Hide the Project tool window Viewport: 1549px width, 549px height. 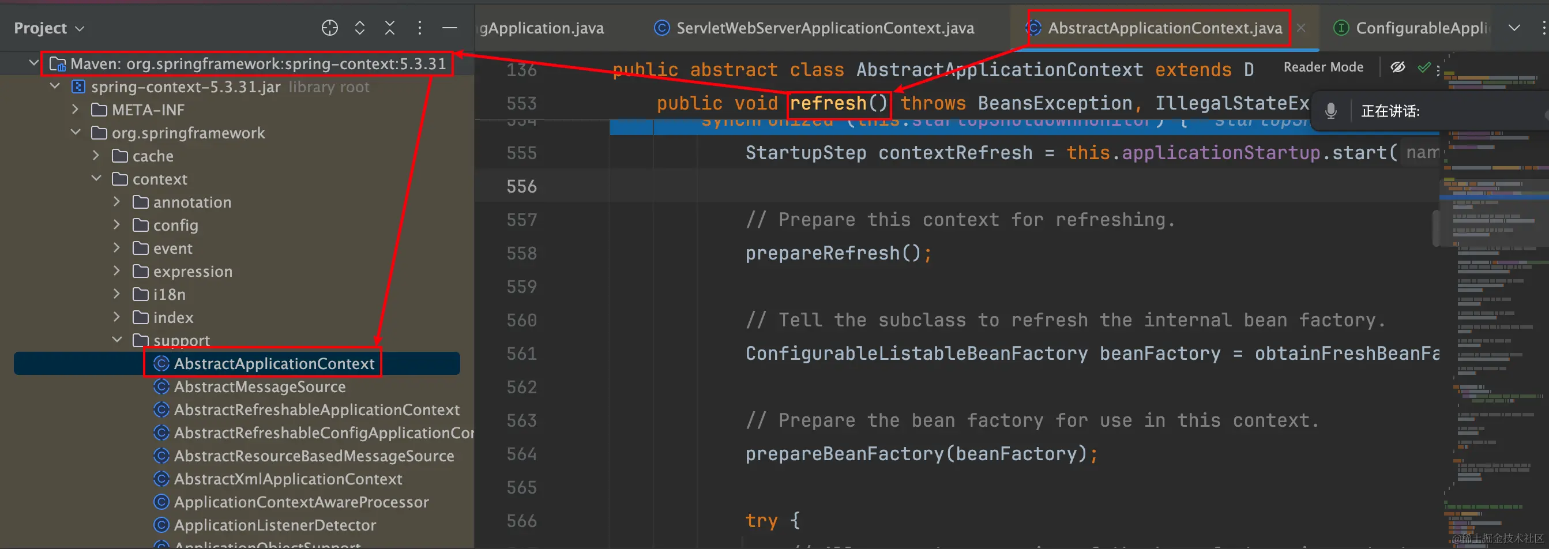pos(450,28)
